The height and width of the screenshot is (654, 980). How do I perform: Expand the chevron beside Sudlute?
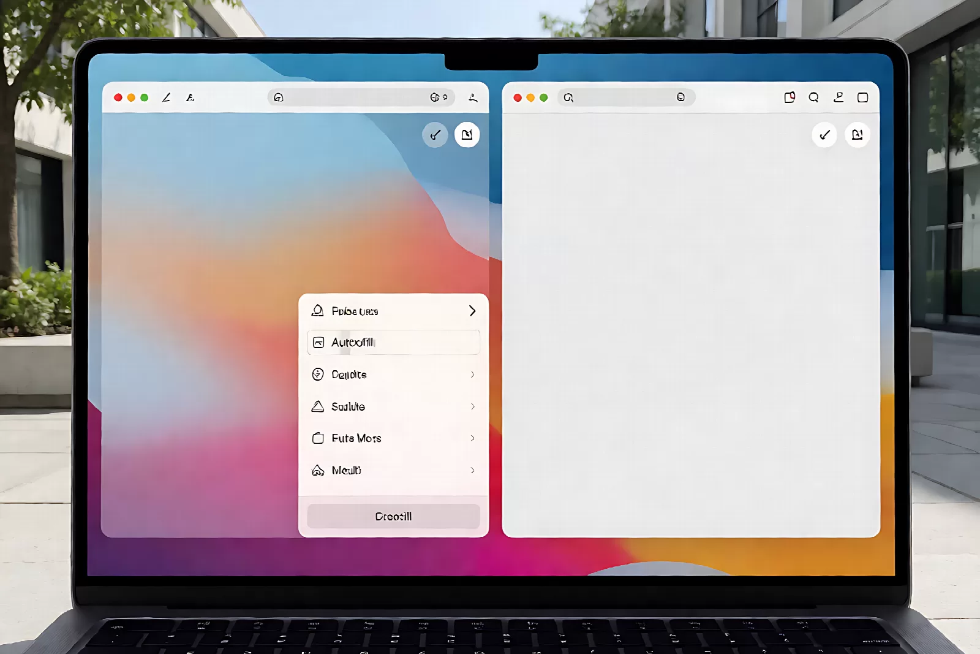(472, 406)
